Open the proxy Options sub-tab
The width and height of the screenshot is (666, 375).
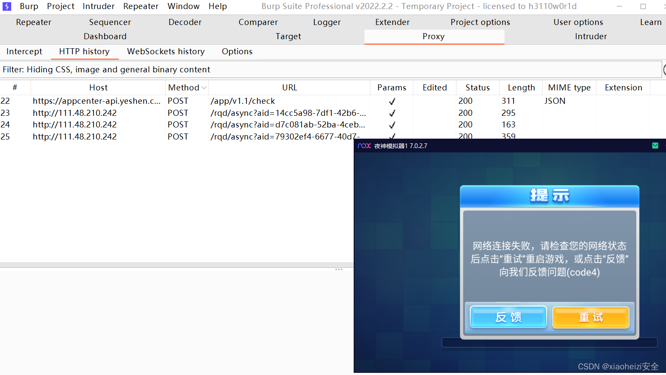pos(237,52)
